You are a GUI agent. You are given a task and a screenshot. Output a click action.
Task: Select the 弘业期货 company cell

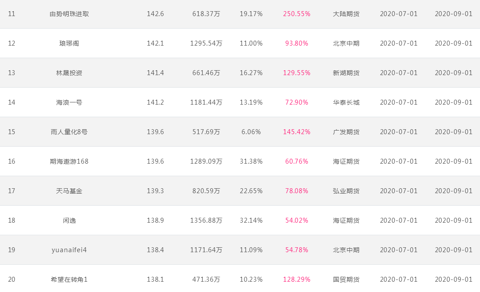tap(346, 191)
